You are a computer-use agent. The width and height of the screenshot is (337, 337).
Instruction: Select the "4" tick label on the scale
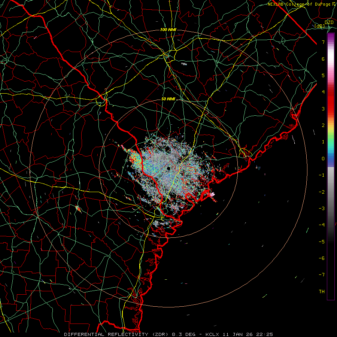pyautogui.click(x=323, y=92)
